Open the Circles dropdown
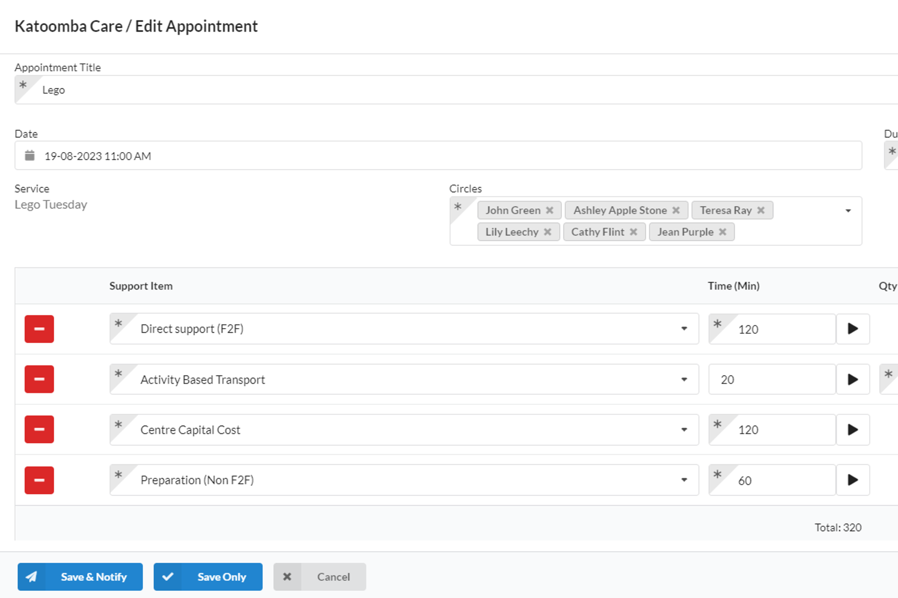 click(848, 210)
